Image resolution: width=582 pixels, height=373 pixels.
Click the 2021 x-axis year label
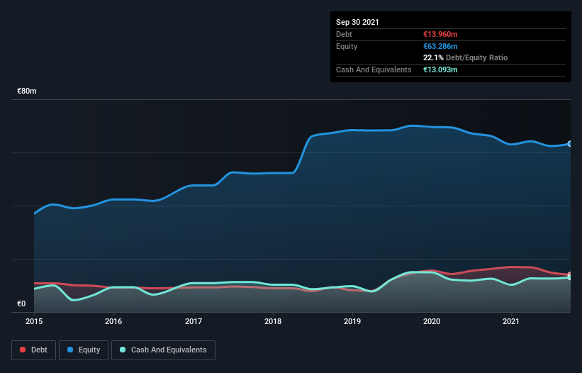click(512, 321)
